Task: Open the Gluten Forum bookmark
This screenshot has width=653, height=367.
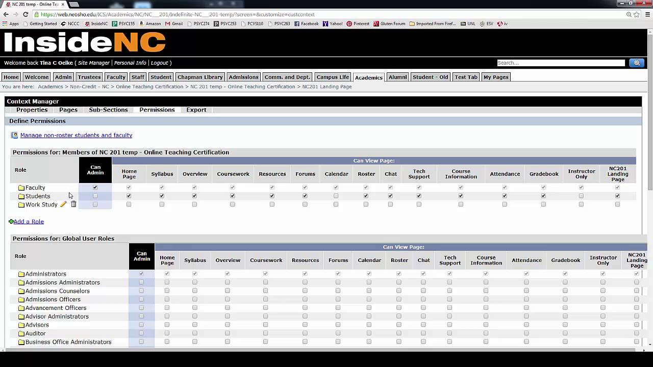Action: point(389,23)
